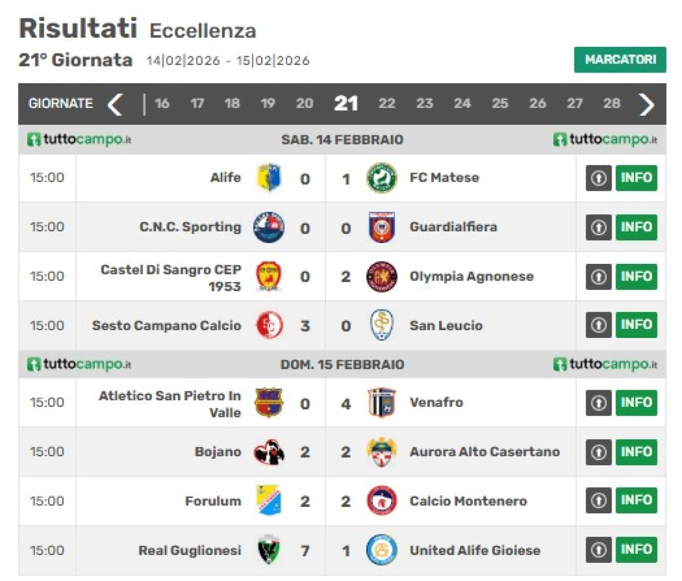Open the Aurora Alto Casertano team page
Screen dimensions: 682x581
point(484,452)
